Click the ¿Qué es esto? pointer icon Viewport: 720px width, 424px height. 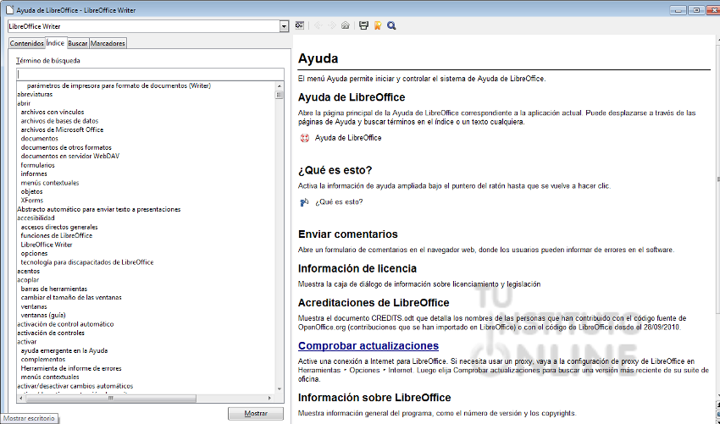tap(304, 202)
